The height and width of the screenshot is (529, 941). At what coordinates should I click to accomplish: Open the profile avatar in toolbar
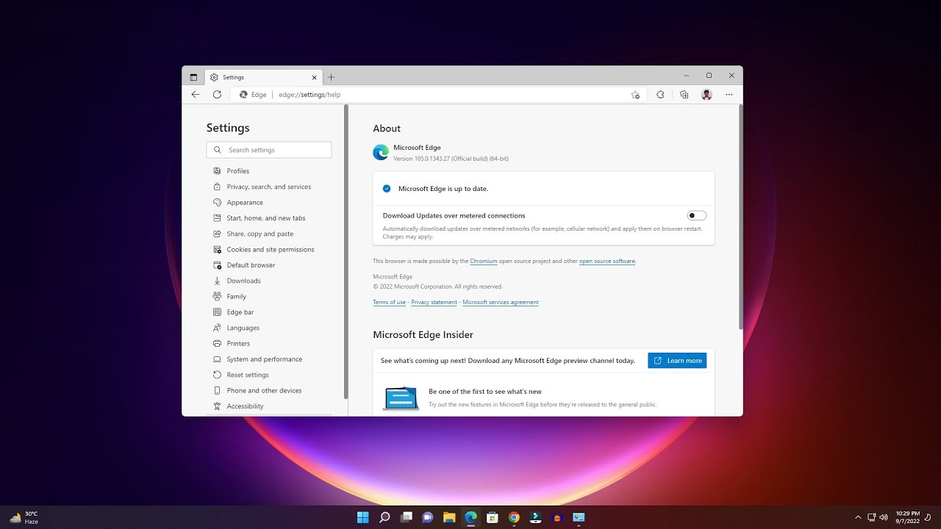coord(706,95)
